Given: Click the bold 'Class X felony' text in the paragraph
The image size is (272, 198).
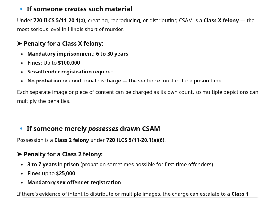Looking at the screenshot, I should [x=221, y=20].
